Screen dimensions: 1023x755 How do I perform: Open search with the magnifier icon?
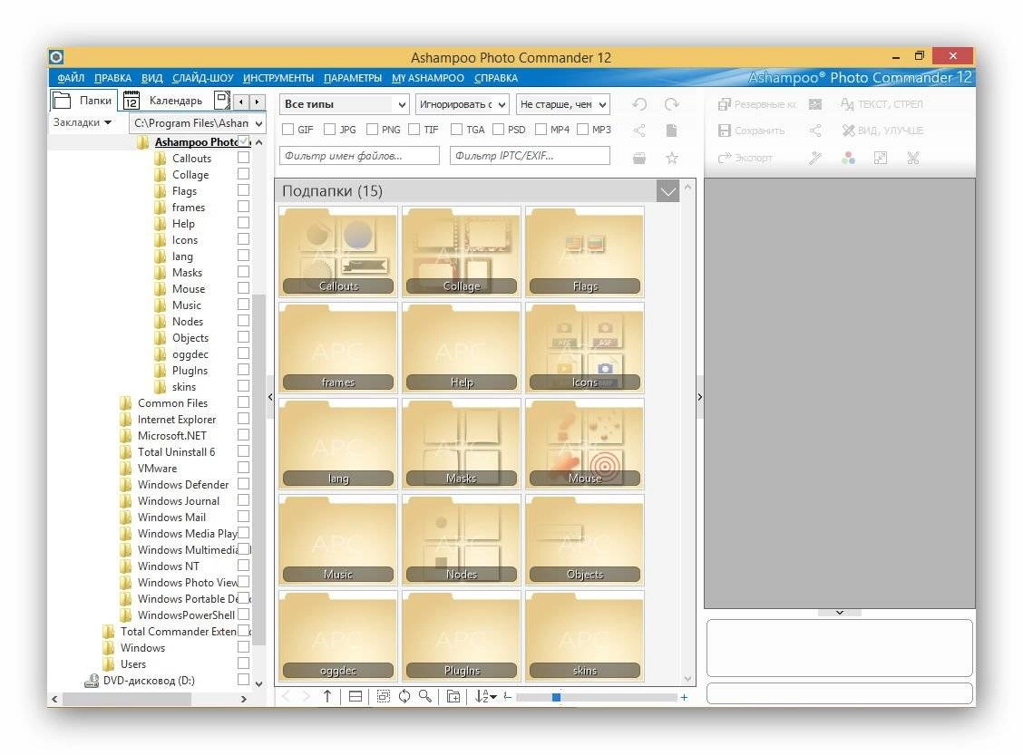click(x=425, y=696)
